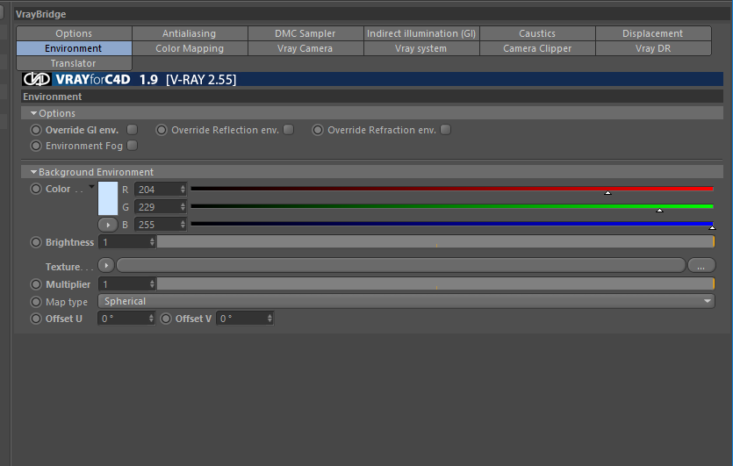This screenshot has height=466, width=733.
Task: Open the Color Mapping tab
Action: [190, 48]
